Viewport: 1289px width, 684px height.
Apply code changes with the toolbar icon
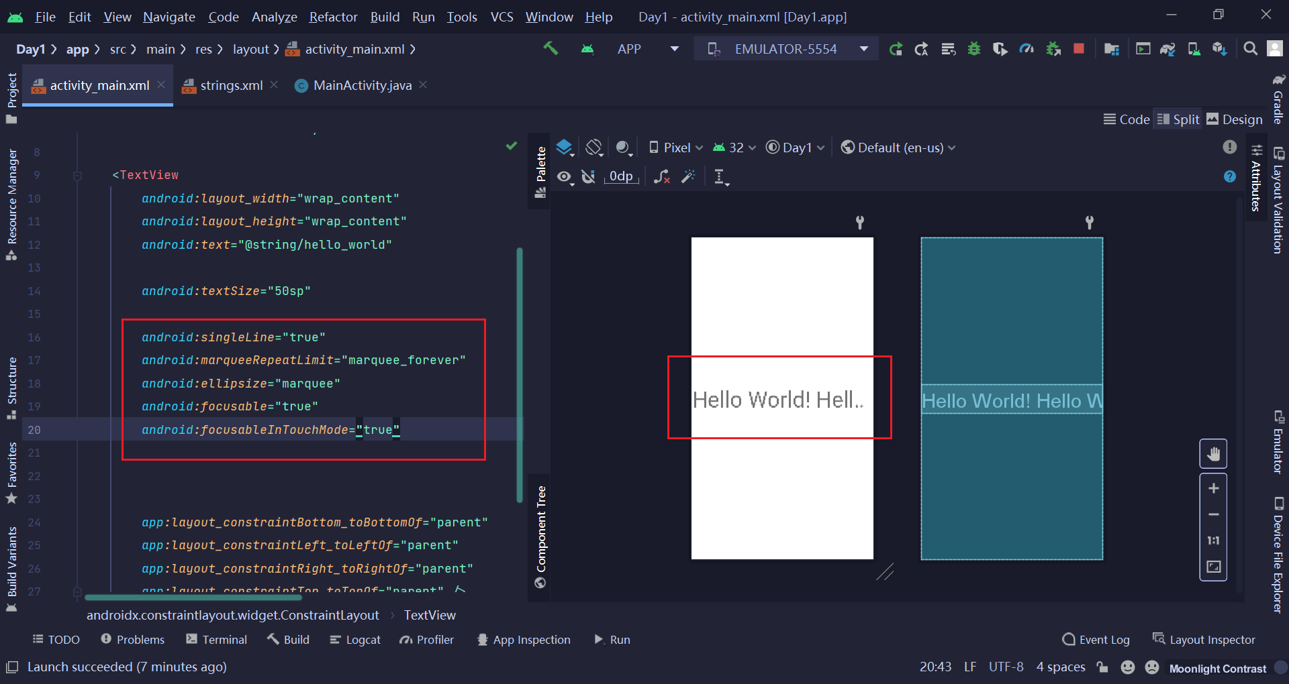click(948, 49)
